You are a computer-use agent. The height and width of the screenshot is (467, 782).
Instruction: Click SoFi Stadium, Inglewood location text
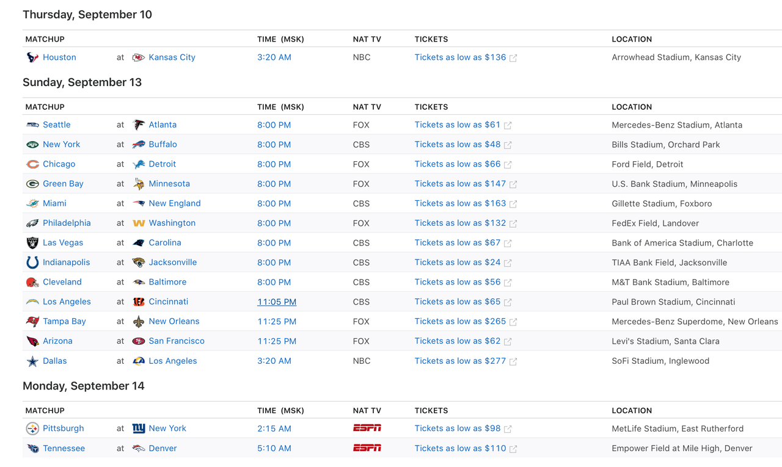pos(660,361)
